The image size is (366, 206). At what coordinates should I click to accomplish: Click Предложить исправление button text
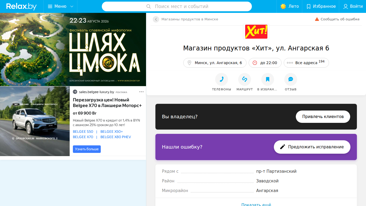pyautogui.click(x=316, y=147)
